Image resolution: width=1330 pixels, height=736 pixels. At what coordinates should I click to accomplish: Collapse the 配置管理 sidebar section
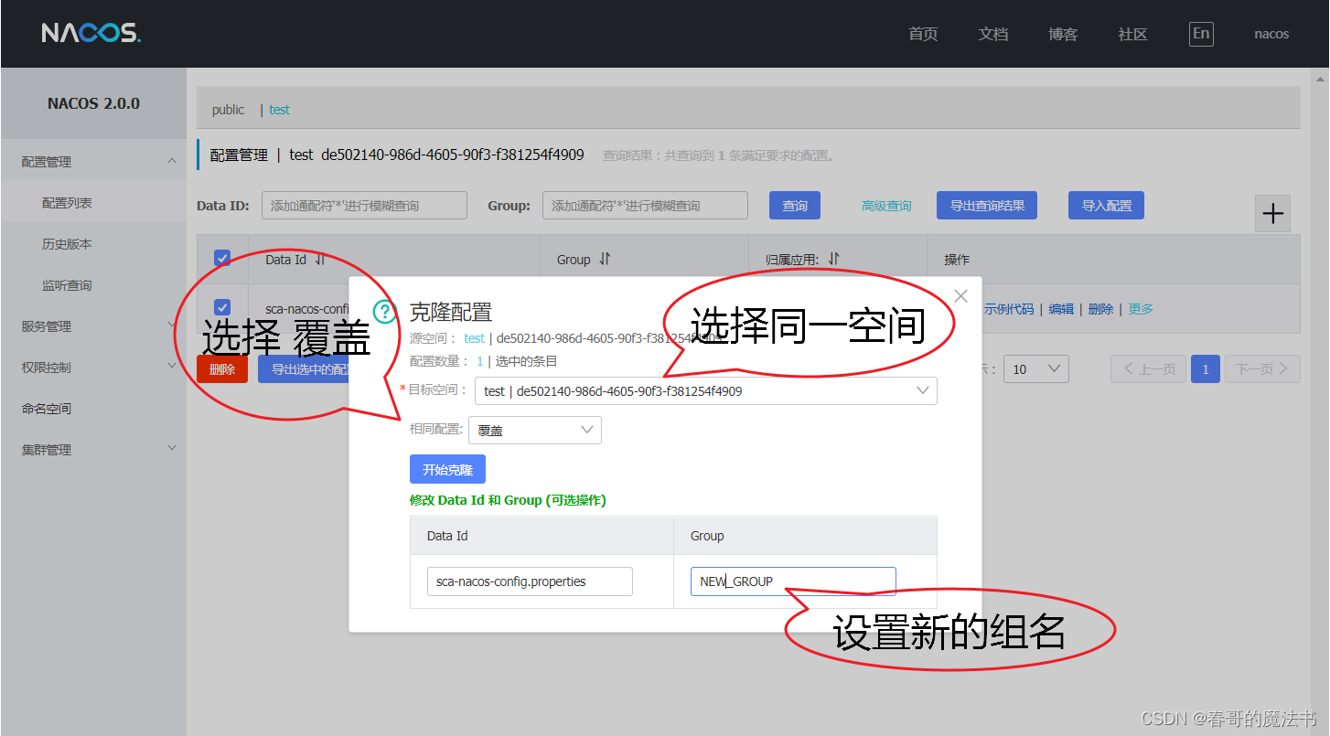(172, 161)
